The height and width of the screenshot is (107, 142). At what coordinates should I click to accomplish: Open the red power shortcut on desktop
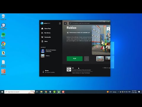(x=3, y=72)
